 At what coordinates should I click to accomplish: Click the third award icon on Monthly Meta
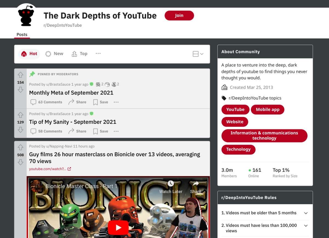coord(114,84)
